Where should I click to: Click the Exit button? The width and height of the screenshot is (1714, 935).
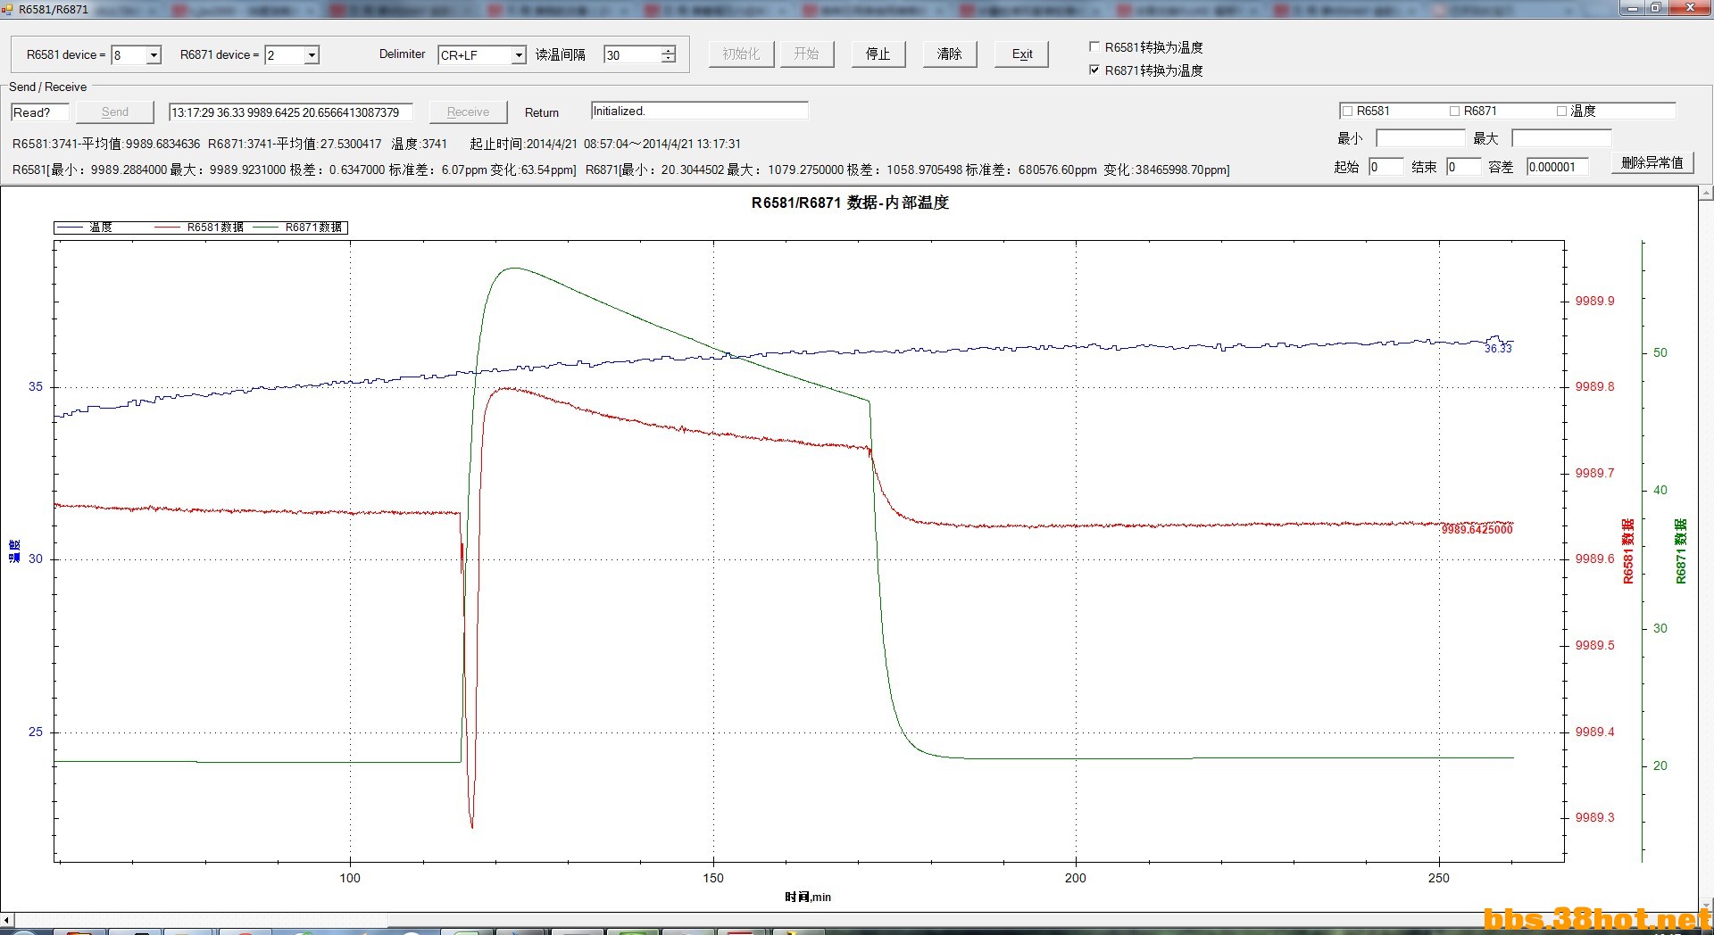pos(1022,54)
